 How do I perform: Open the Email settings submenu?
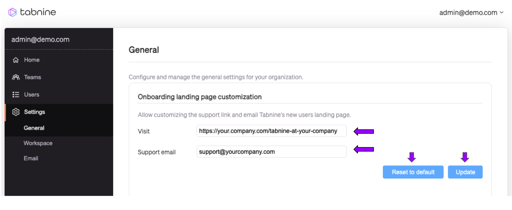point(31,158)
